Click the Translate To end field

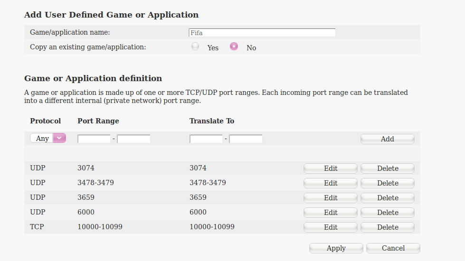pyautogui.click(x=246, y=139)
